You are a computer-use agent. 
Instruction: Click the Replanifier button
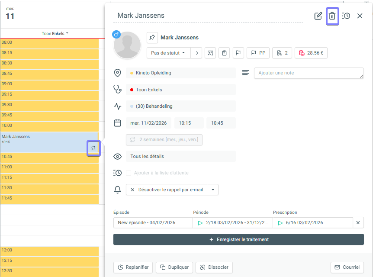tap(133, 267)
